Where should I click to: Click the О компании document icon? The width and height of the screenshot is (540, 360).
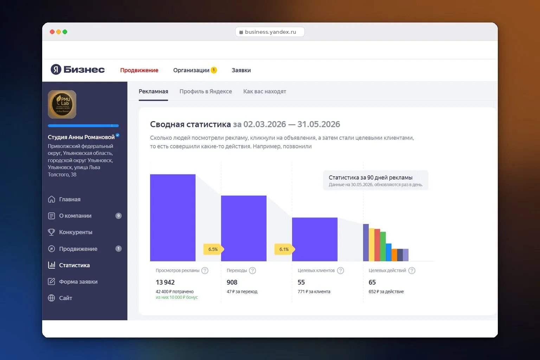(x=51, y=216)
